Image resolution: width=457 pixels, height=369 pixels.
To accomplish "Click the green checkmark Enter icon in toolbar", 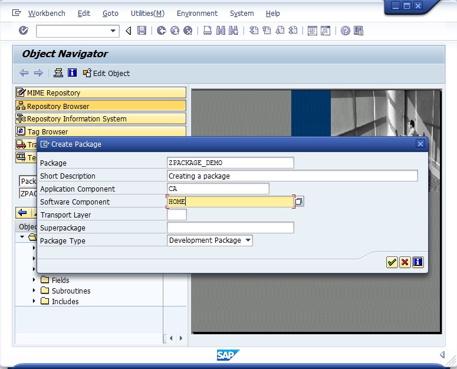I will click(x=24, y=30).
